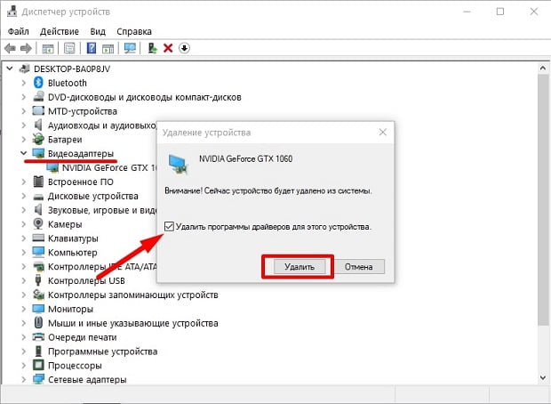Click the tree scrollbar up arrow
This screenshot has height=404, width=551.
point(543,69)
